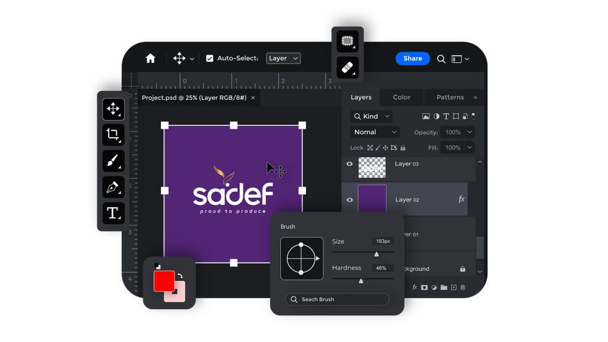
Task: Open the Auto-Select Layer dropdown
Action: click(283, 58)
